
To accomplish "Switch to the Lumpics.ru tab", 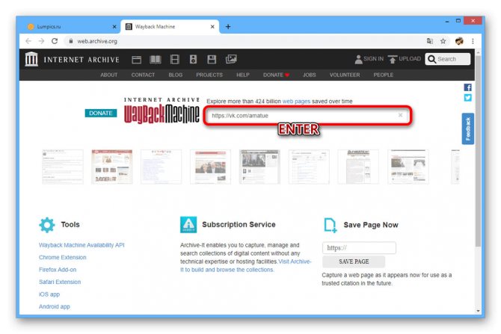I will click(70, 27).
